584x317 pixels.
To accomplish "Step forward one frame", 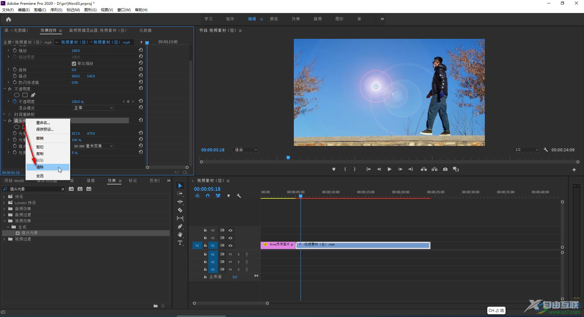I will click(x=400, y=169).
